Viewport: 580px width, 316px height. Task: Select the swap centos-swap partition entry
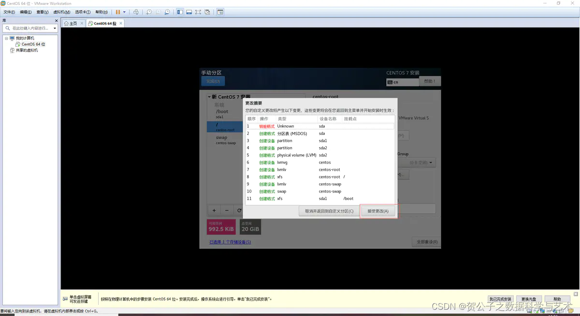coord(225,140)
